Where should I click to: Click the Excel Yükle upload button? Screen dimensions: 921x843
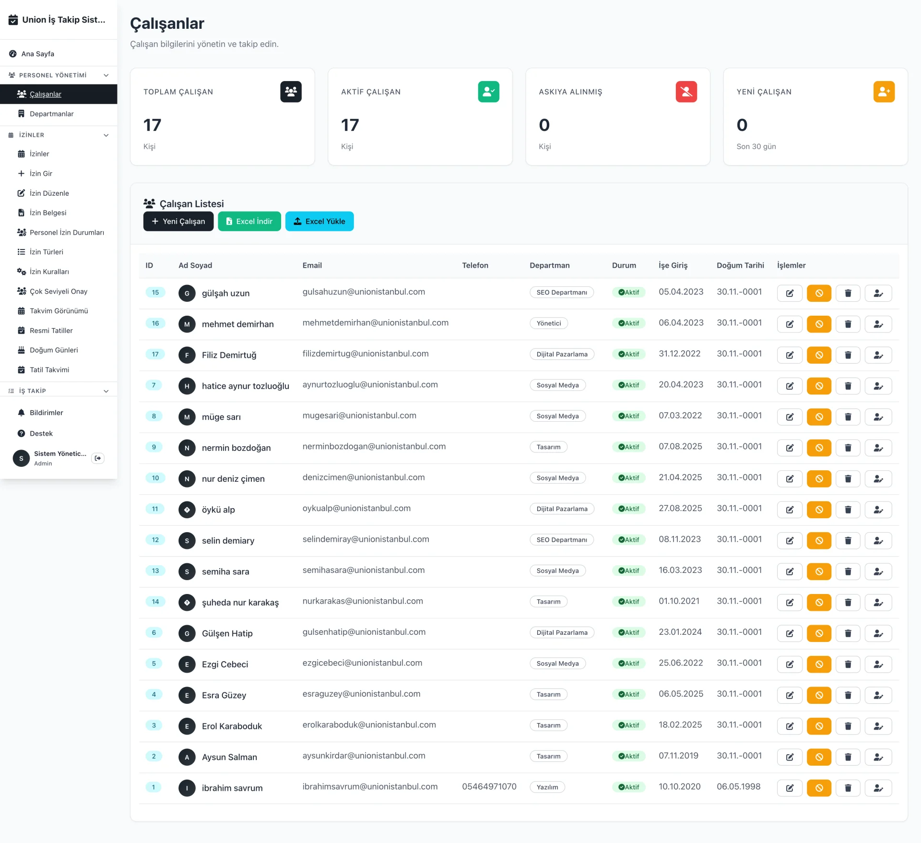[x=319, y=221]
